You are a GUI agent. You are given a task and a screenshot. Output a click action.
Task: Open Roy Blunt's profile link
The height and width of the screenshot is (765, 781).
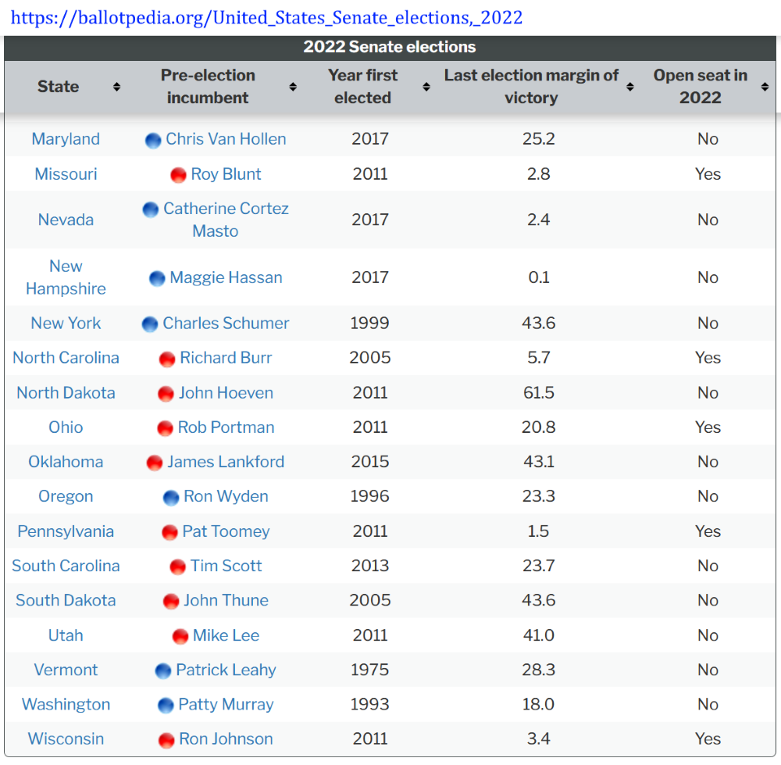pos(226,174)
